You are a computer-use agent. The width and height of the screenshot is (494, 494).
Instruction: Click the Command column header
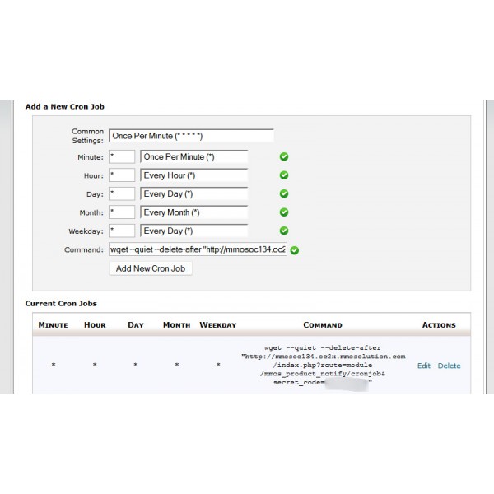tap(323, 325)
